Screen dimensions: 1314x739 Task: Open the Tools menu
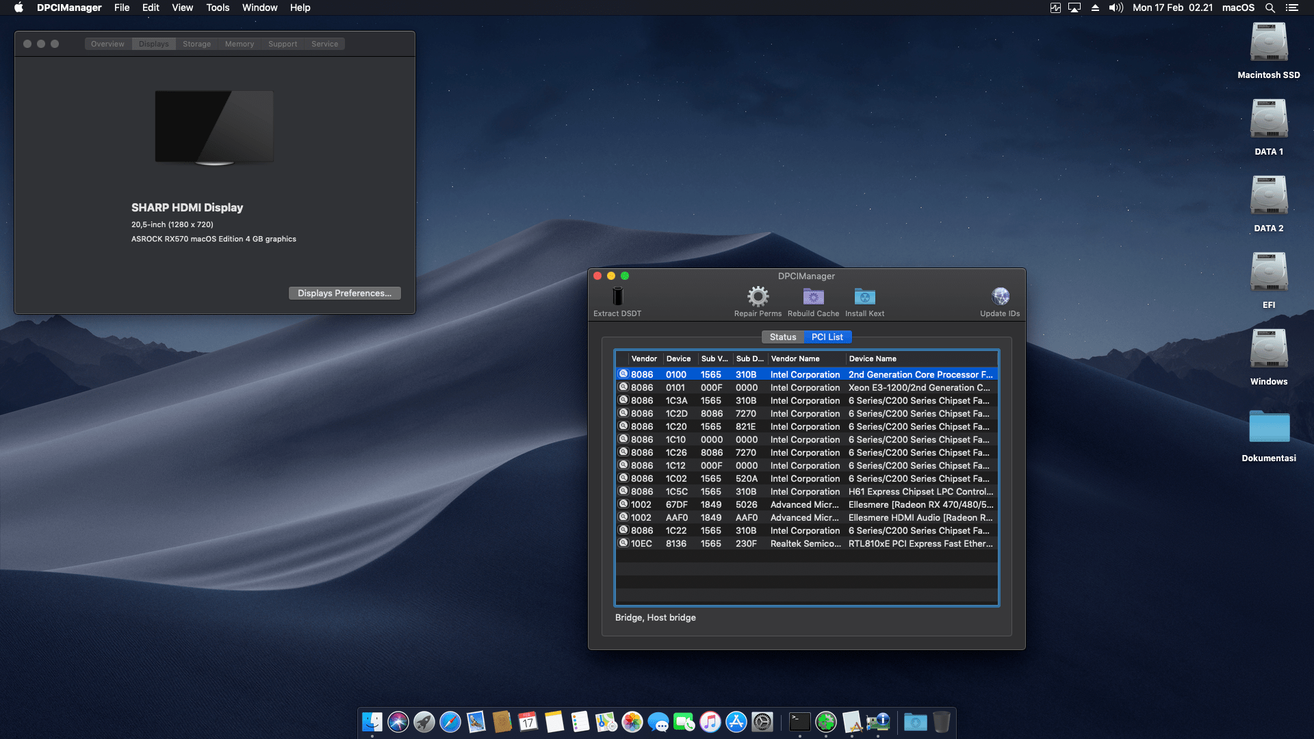[x=218, y=8]
